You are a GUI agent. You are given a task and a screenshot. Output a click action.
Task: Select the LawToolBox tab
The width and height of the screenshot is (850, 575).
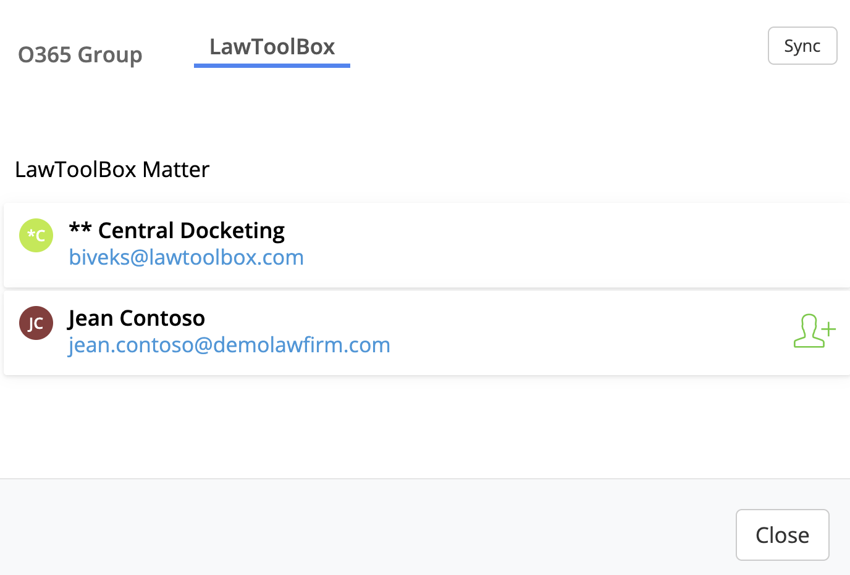tap(272, 47)
